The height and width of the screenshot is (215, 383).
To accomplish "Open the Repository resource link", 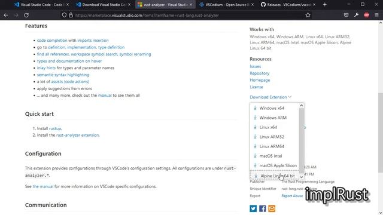I will click(259, 73).
